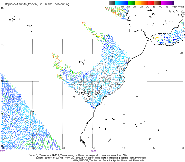This screenshot has height=162, width=185.
Task: Click the legend label '35' under the color bar
Action: [x=154, y=6]
